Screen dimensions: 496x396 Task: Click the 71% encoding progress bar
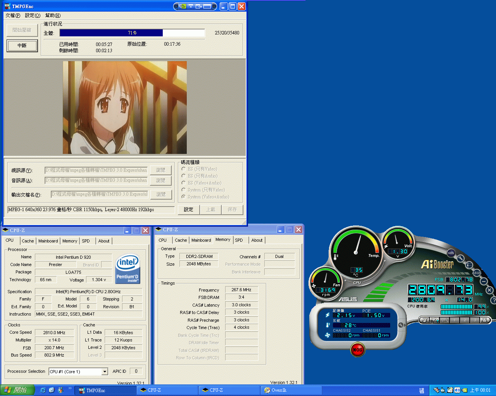pos(132,33)
